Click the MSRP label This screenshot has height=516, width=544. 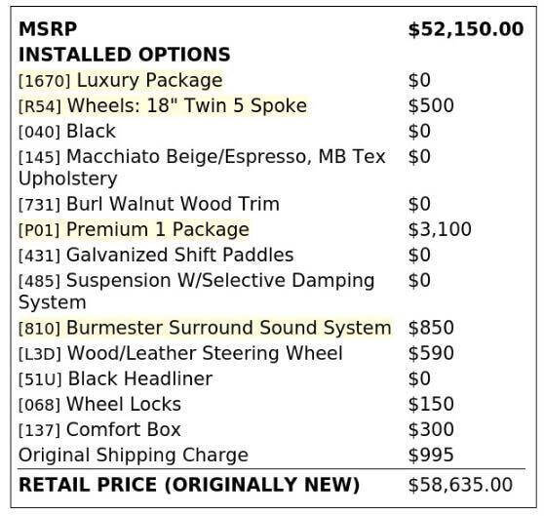48,29
